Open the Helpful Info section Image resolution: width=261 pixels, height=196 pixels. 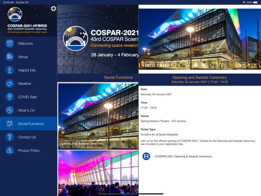coord(28,70)
